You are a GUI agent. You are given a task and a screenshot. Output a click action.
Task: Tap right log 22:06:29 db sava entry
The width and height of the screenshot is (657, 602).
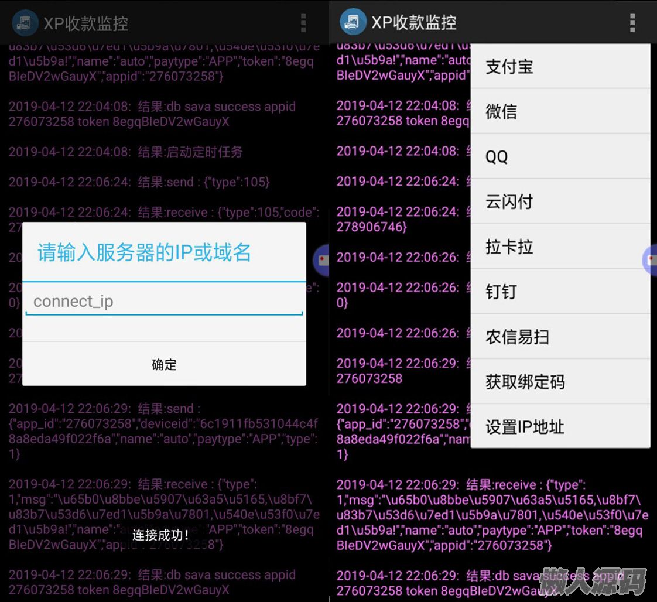pos(480,583)
